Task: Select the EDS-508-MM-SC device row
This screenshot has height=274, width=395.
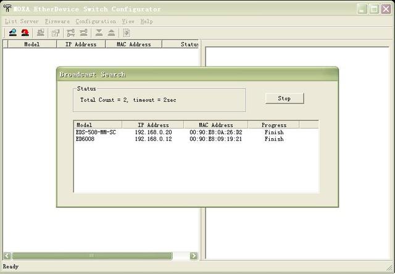Action: coord(196,132)
